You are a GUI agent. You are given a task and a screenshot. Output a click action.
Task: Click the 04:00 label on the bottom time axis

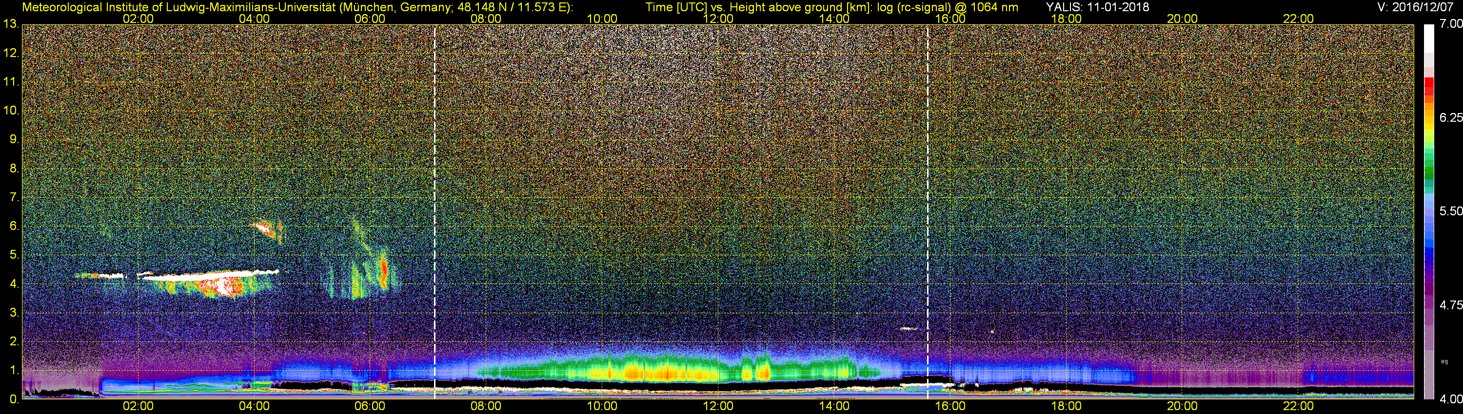coord(254,406)
